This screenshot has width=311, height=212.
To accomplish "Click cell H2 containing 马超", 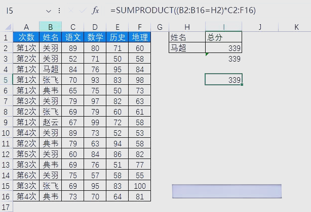I will click(187, 47).
